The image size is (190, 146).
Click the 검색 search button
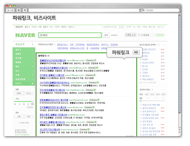click(x=106, y=35)
